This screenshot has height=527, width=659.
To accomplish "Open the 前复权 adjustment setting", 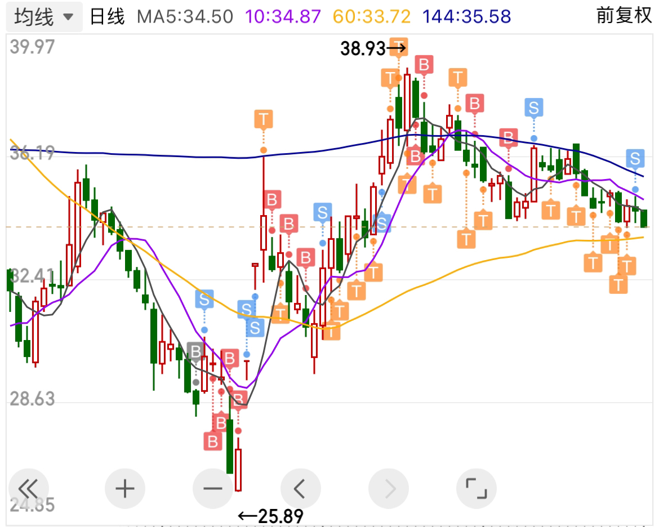I will coord(624,16).
